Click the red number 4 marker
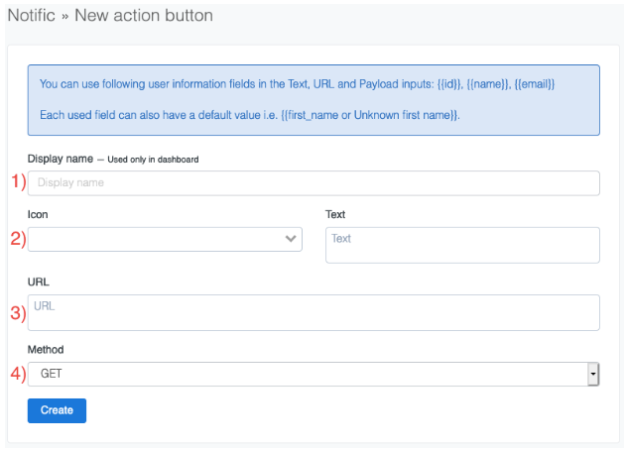 (x=17, y=374)
